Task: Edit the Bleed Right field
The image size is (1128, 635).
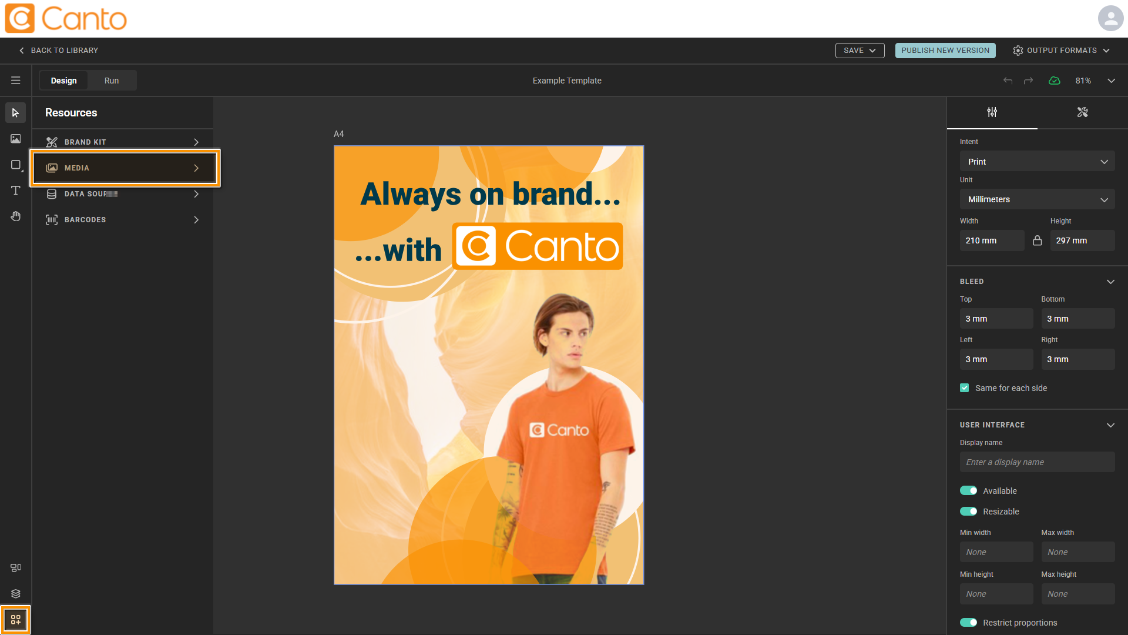Action: tap(1078, 359)
